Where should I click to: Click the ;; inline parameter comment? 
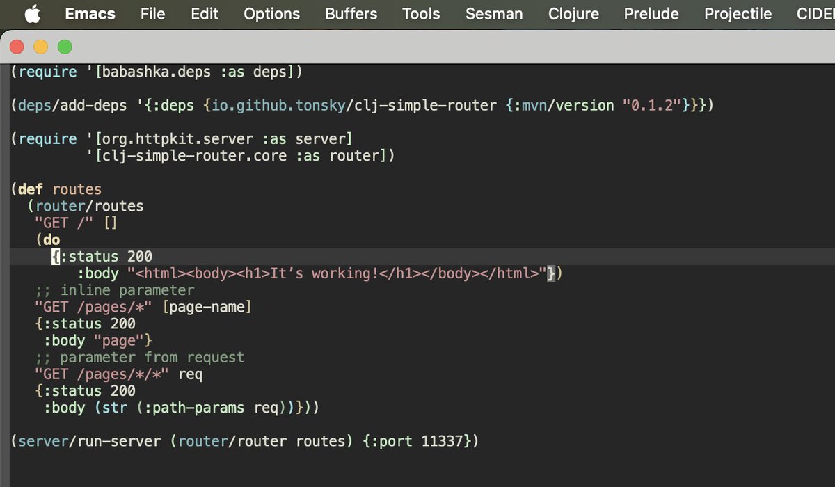(115, 290)
